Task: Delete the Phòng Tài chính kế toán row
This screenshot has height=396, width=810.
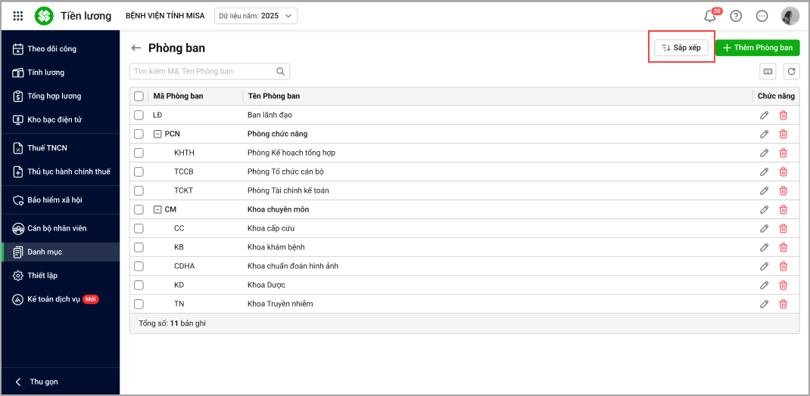Action: [784, 190]
